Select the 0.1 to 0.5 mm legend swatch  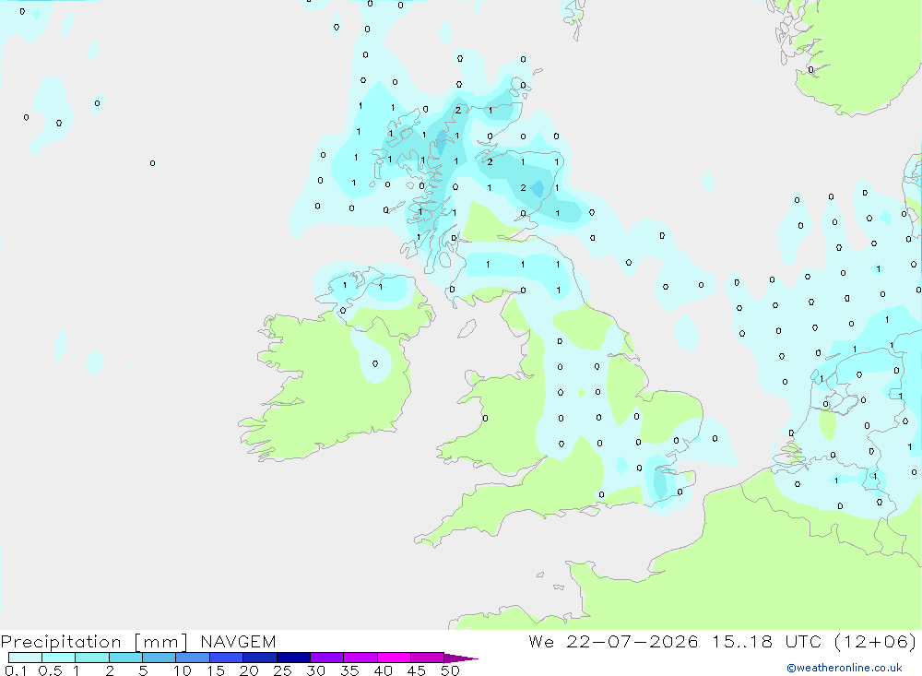coord(25,658)
